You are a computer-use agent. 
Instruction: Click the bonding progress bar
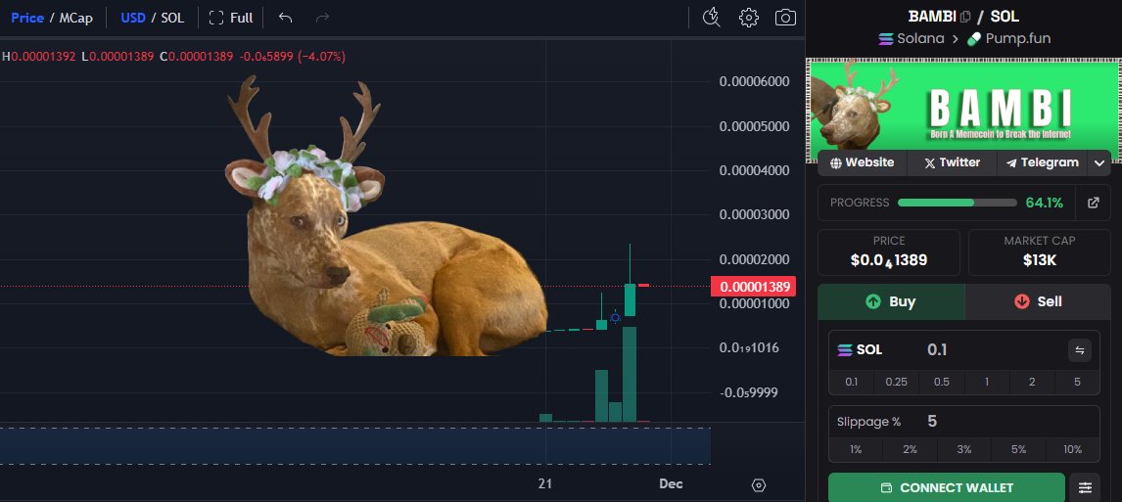click(x=957, y=203)
